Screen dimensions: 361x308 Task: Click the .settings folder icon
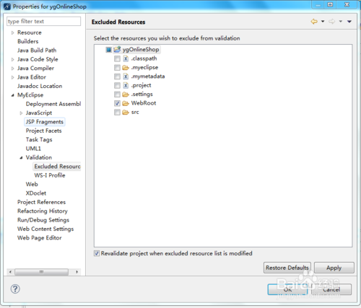(126, 94)
